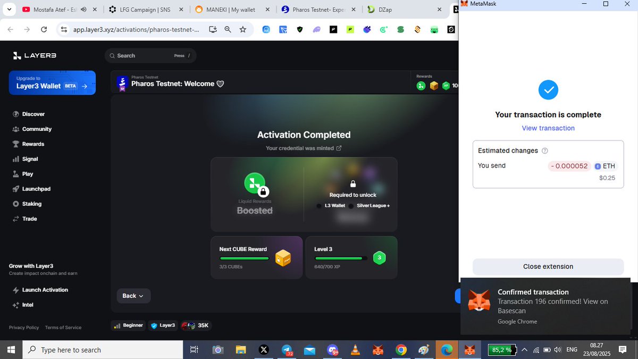Click the 35K badge at the bottom
The height and width of the screenshot is (359, 638).
tap(196, 325)
